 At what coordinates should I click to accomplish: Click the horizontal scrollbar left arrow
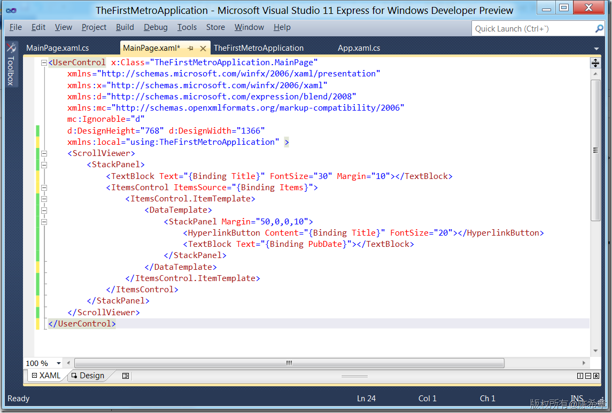pos(69,363)
